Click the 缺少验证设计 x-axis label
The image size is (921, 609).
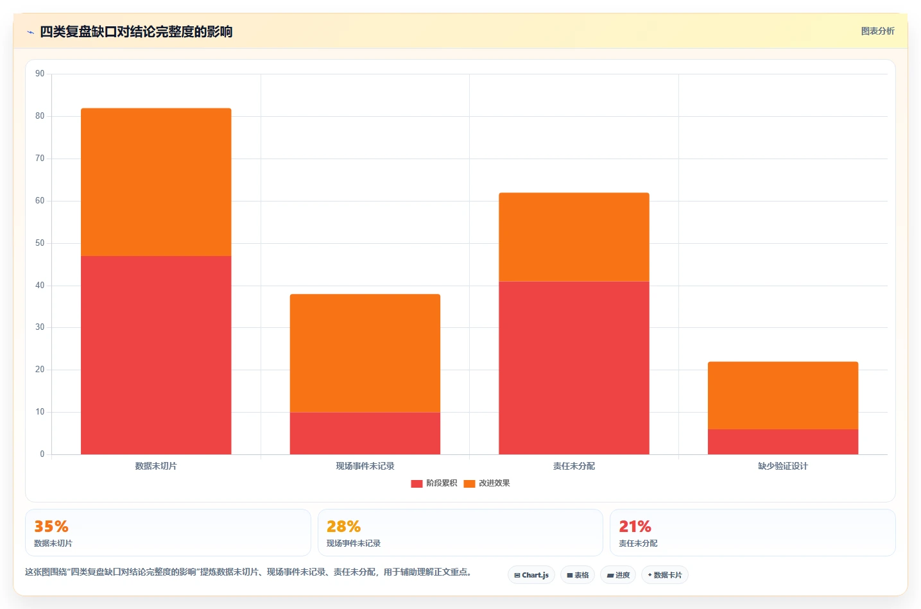(x=783, y=466)
